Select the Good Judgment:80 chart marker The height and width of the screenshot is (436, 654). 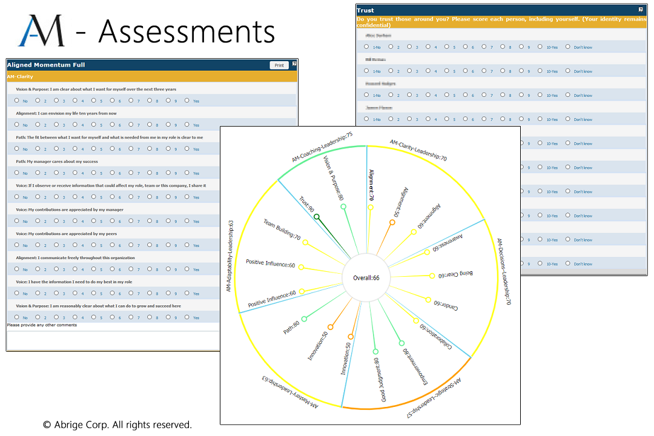pos(375,351)
